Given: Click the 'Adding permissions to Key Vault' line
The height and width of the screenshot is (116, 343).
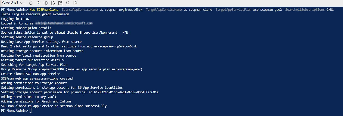Looking at the screenshot, I should point(29,97).
